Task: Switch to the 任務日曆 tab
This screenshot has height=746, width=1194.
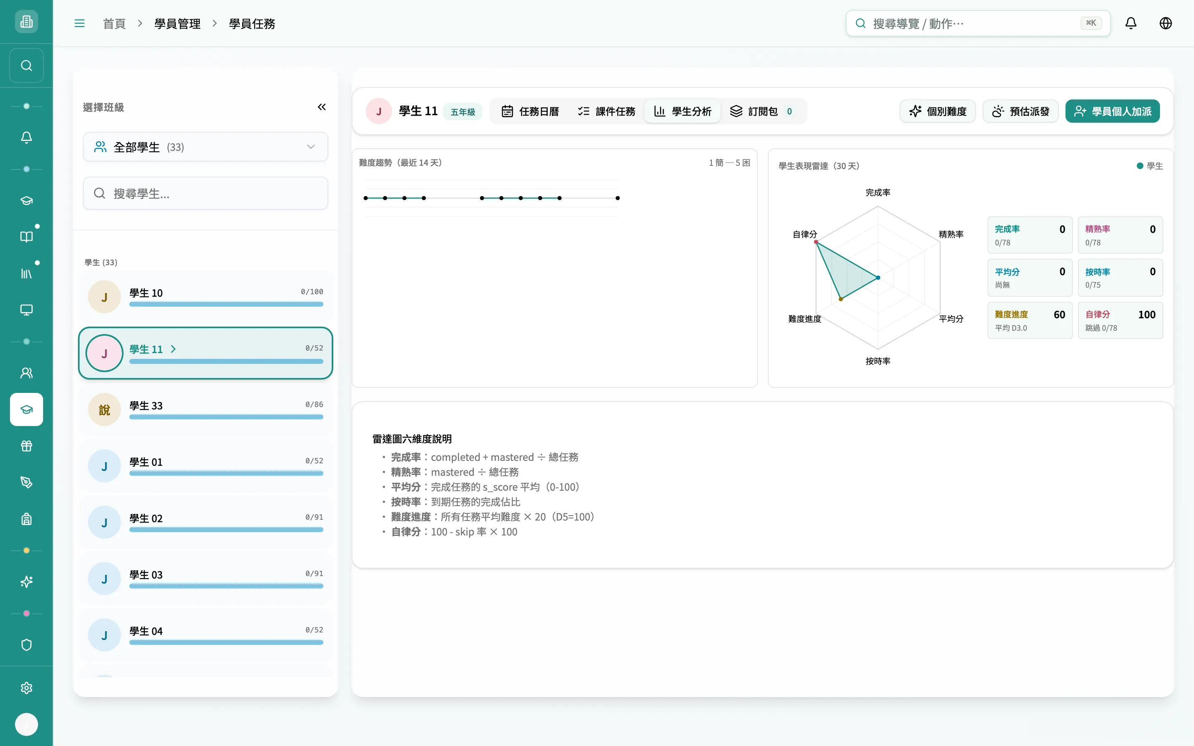Action: (x=530, y=111)
